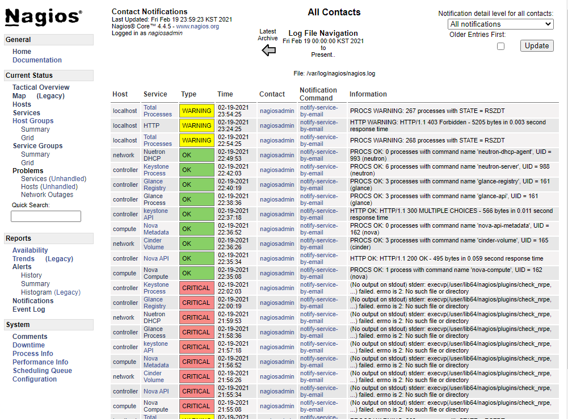
Task: Open Comments in System section
Action: pyautogui.click(x=30, y=337)
